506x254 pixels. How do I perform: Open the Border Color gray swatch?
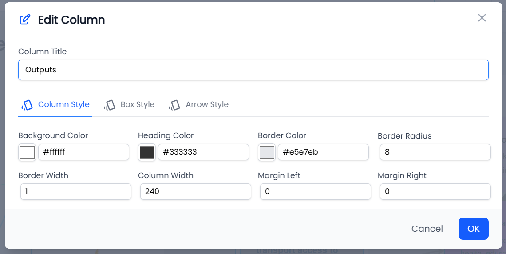point(267,152)
